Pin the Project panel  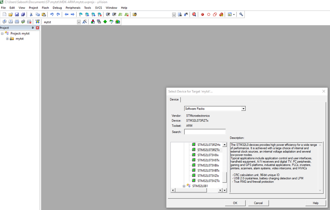pos(33,28)
